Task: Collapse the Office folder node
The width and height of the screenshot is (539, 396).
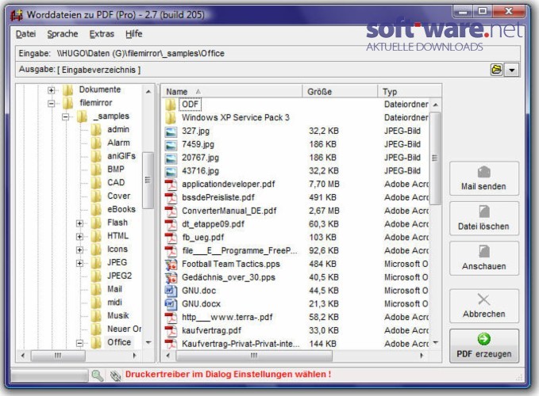Action: point(79,343)
